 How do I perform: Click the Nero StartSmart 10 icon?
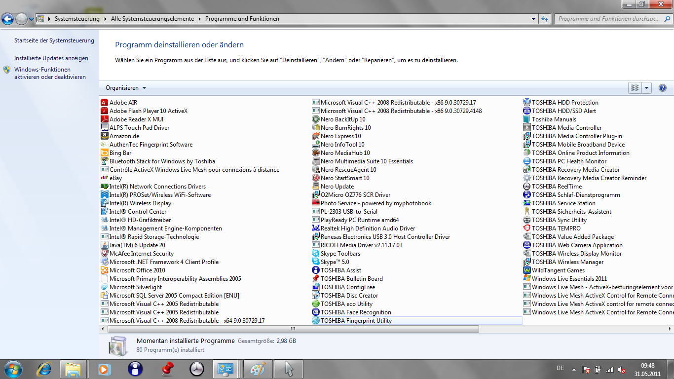pyautogui.click(x=316, y=178)
